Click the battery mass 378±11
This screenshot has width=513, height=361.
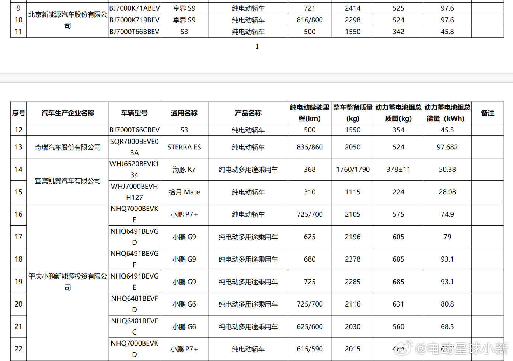pyautogui.click(x=398, y=169)
